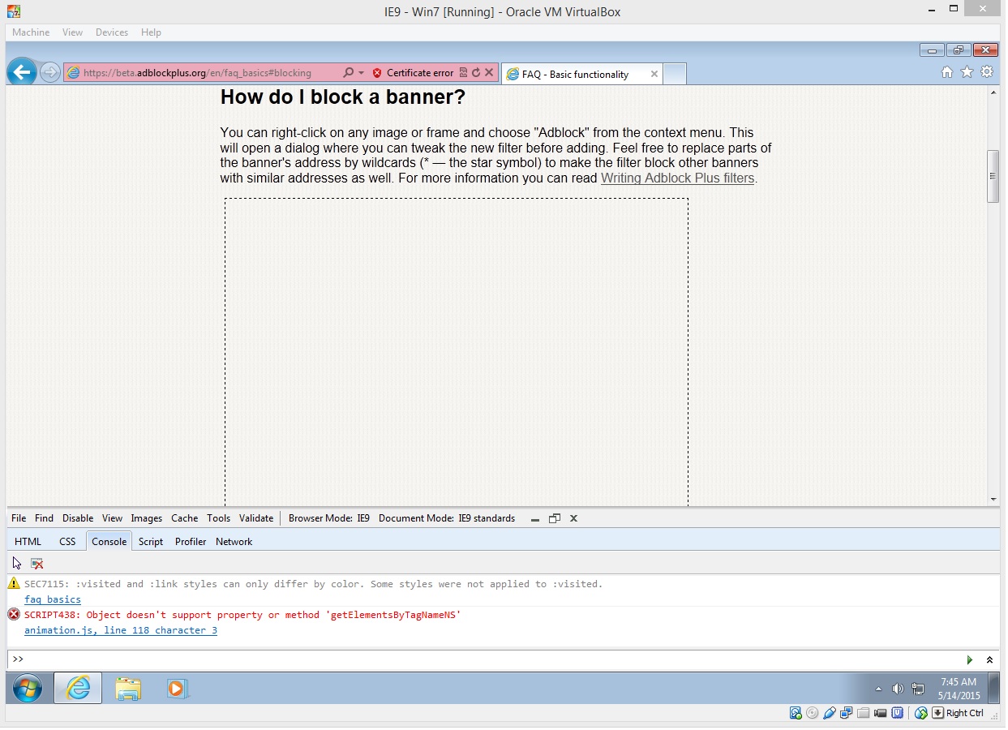Click the IE forward arrow button
This screenshot has width=1008, height=730.
coord(50,73)
